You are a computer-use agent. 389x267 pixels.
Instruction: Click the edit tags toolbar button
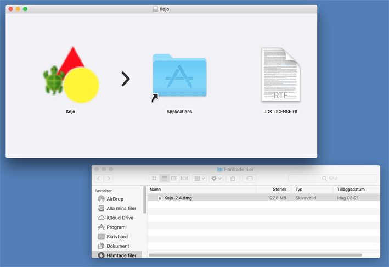pyautogui.click(x=249, y=179)
